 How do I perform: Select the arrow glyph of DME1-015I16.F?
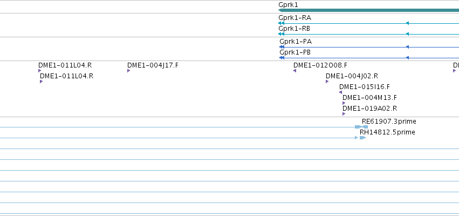pos(340,92)
